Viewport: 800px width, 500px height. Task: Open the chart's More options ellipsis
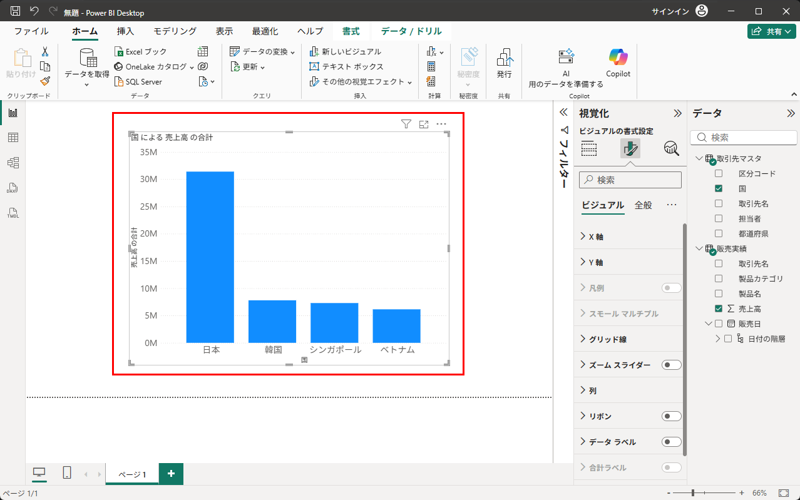pos(441,124)
